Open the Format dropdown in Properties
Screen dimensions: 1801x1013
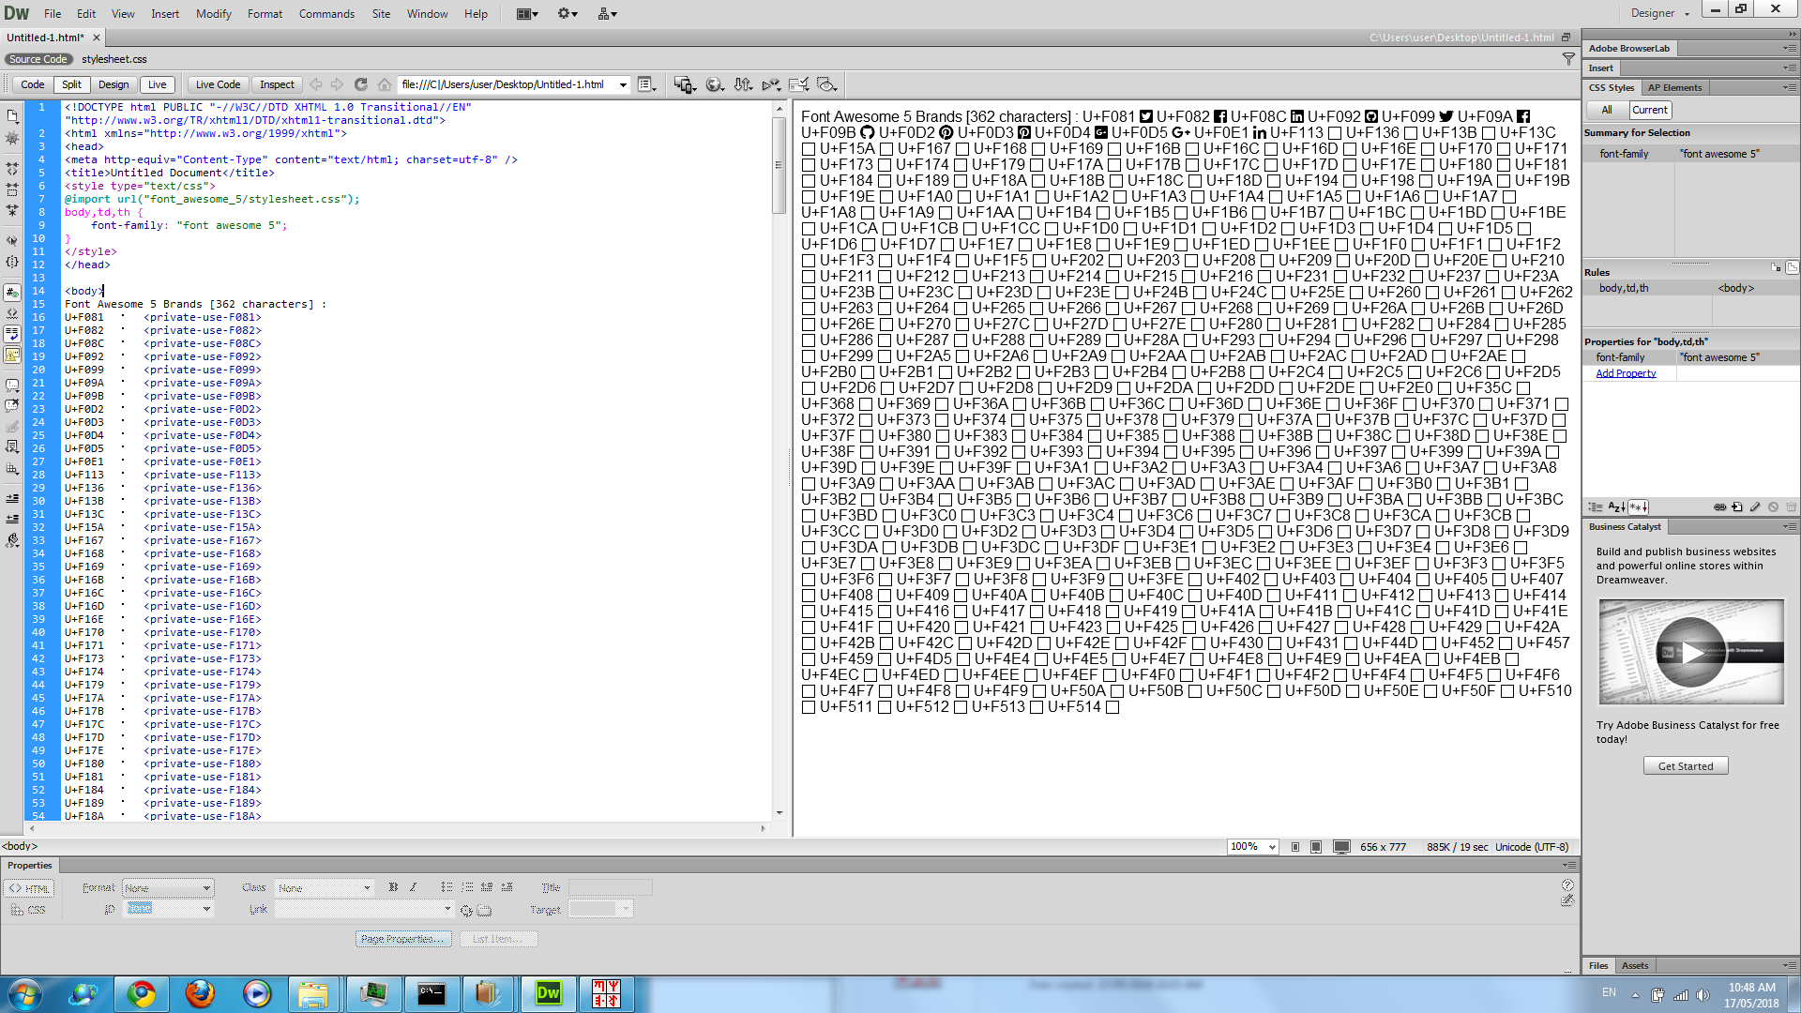pos(169,887)
